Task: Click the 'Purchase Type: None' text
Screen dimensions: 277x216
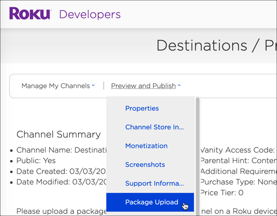Action: point(238,182)
